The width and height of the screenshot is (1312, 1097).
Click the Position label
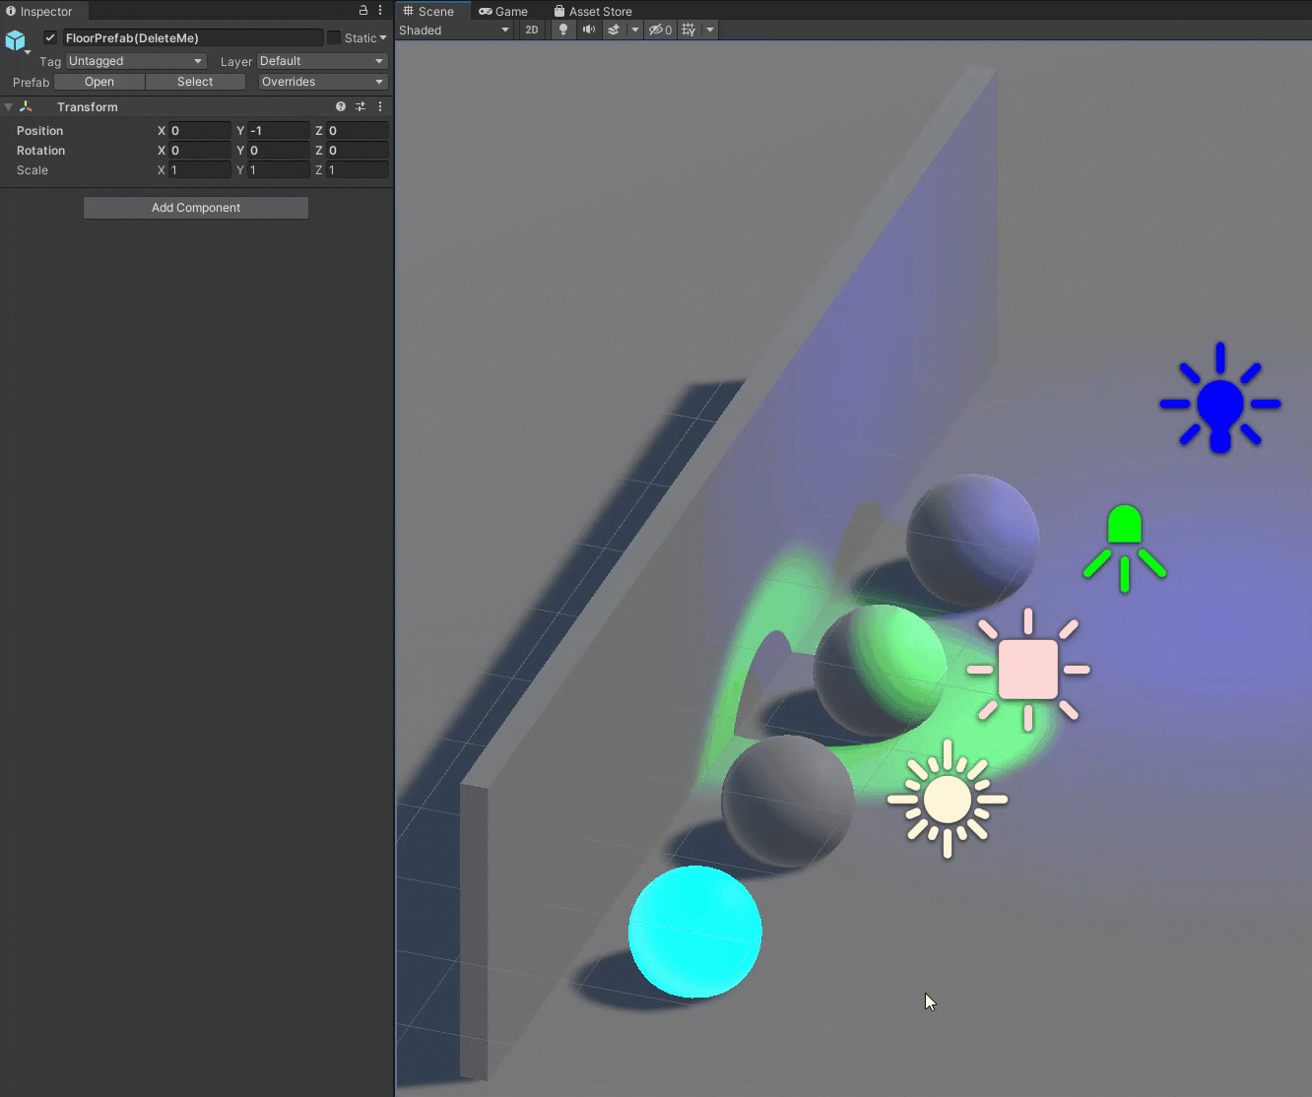coord(39,130)
